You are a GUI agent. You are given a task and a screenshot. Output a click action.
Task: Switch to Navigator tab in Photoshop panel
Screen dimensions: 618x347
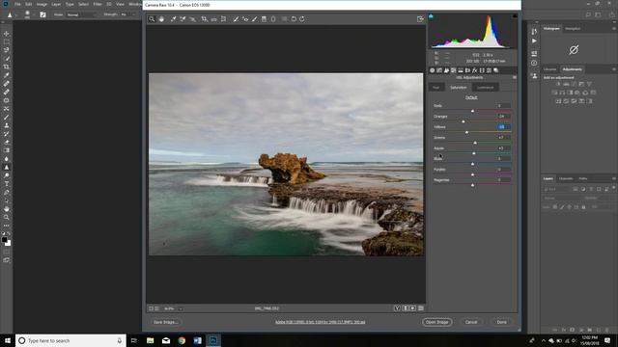pyautogui.click(x=573, y=29)
